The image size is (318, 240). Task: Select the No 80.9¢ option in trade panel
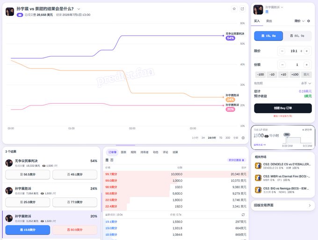pyautogui.click(x=297, y=36)
